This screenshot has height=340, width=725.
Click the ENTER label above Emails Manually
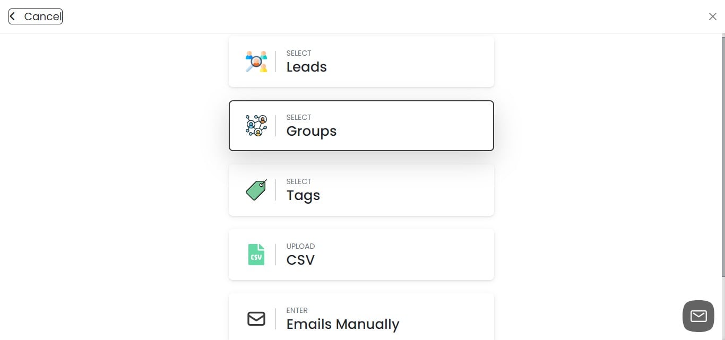point(297,310)
